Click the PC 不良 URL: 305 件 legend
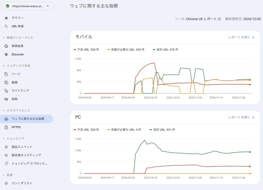The height and width of the screenshot is (190, 263). pos(86,130)
